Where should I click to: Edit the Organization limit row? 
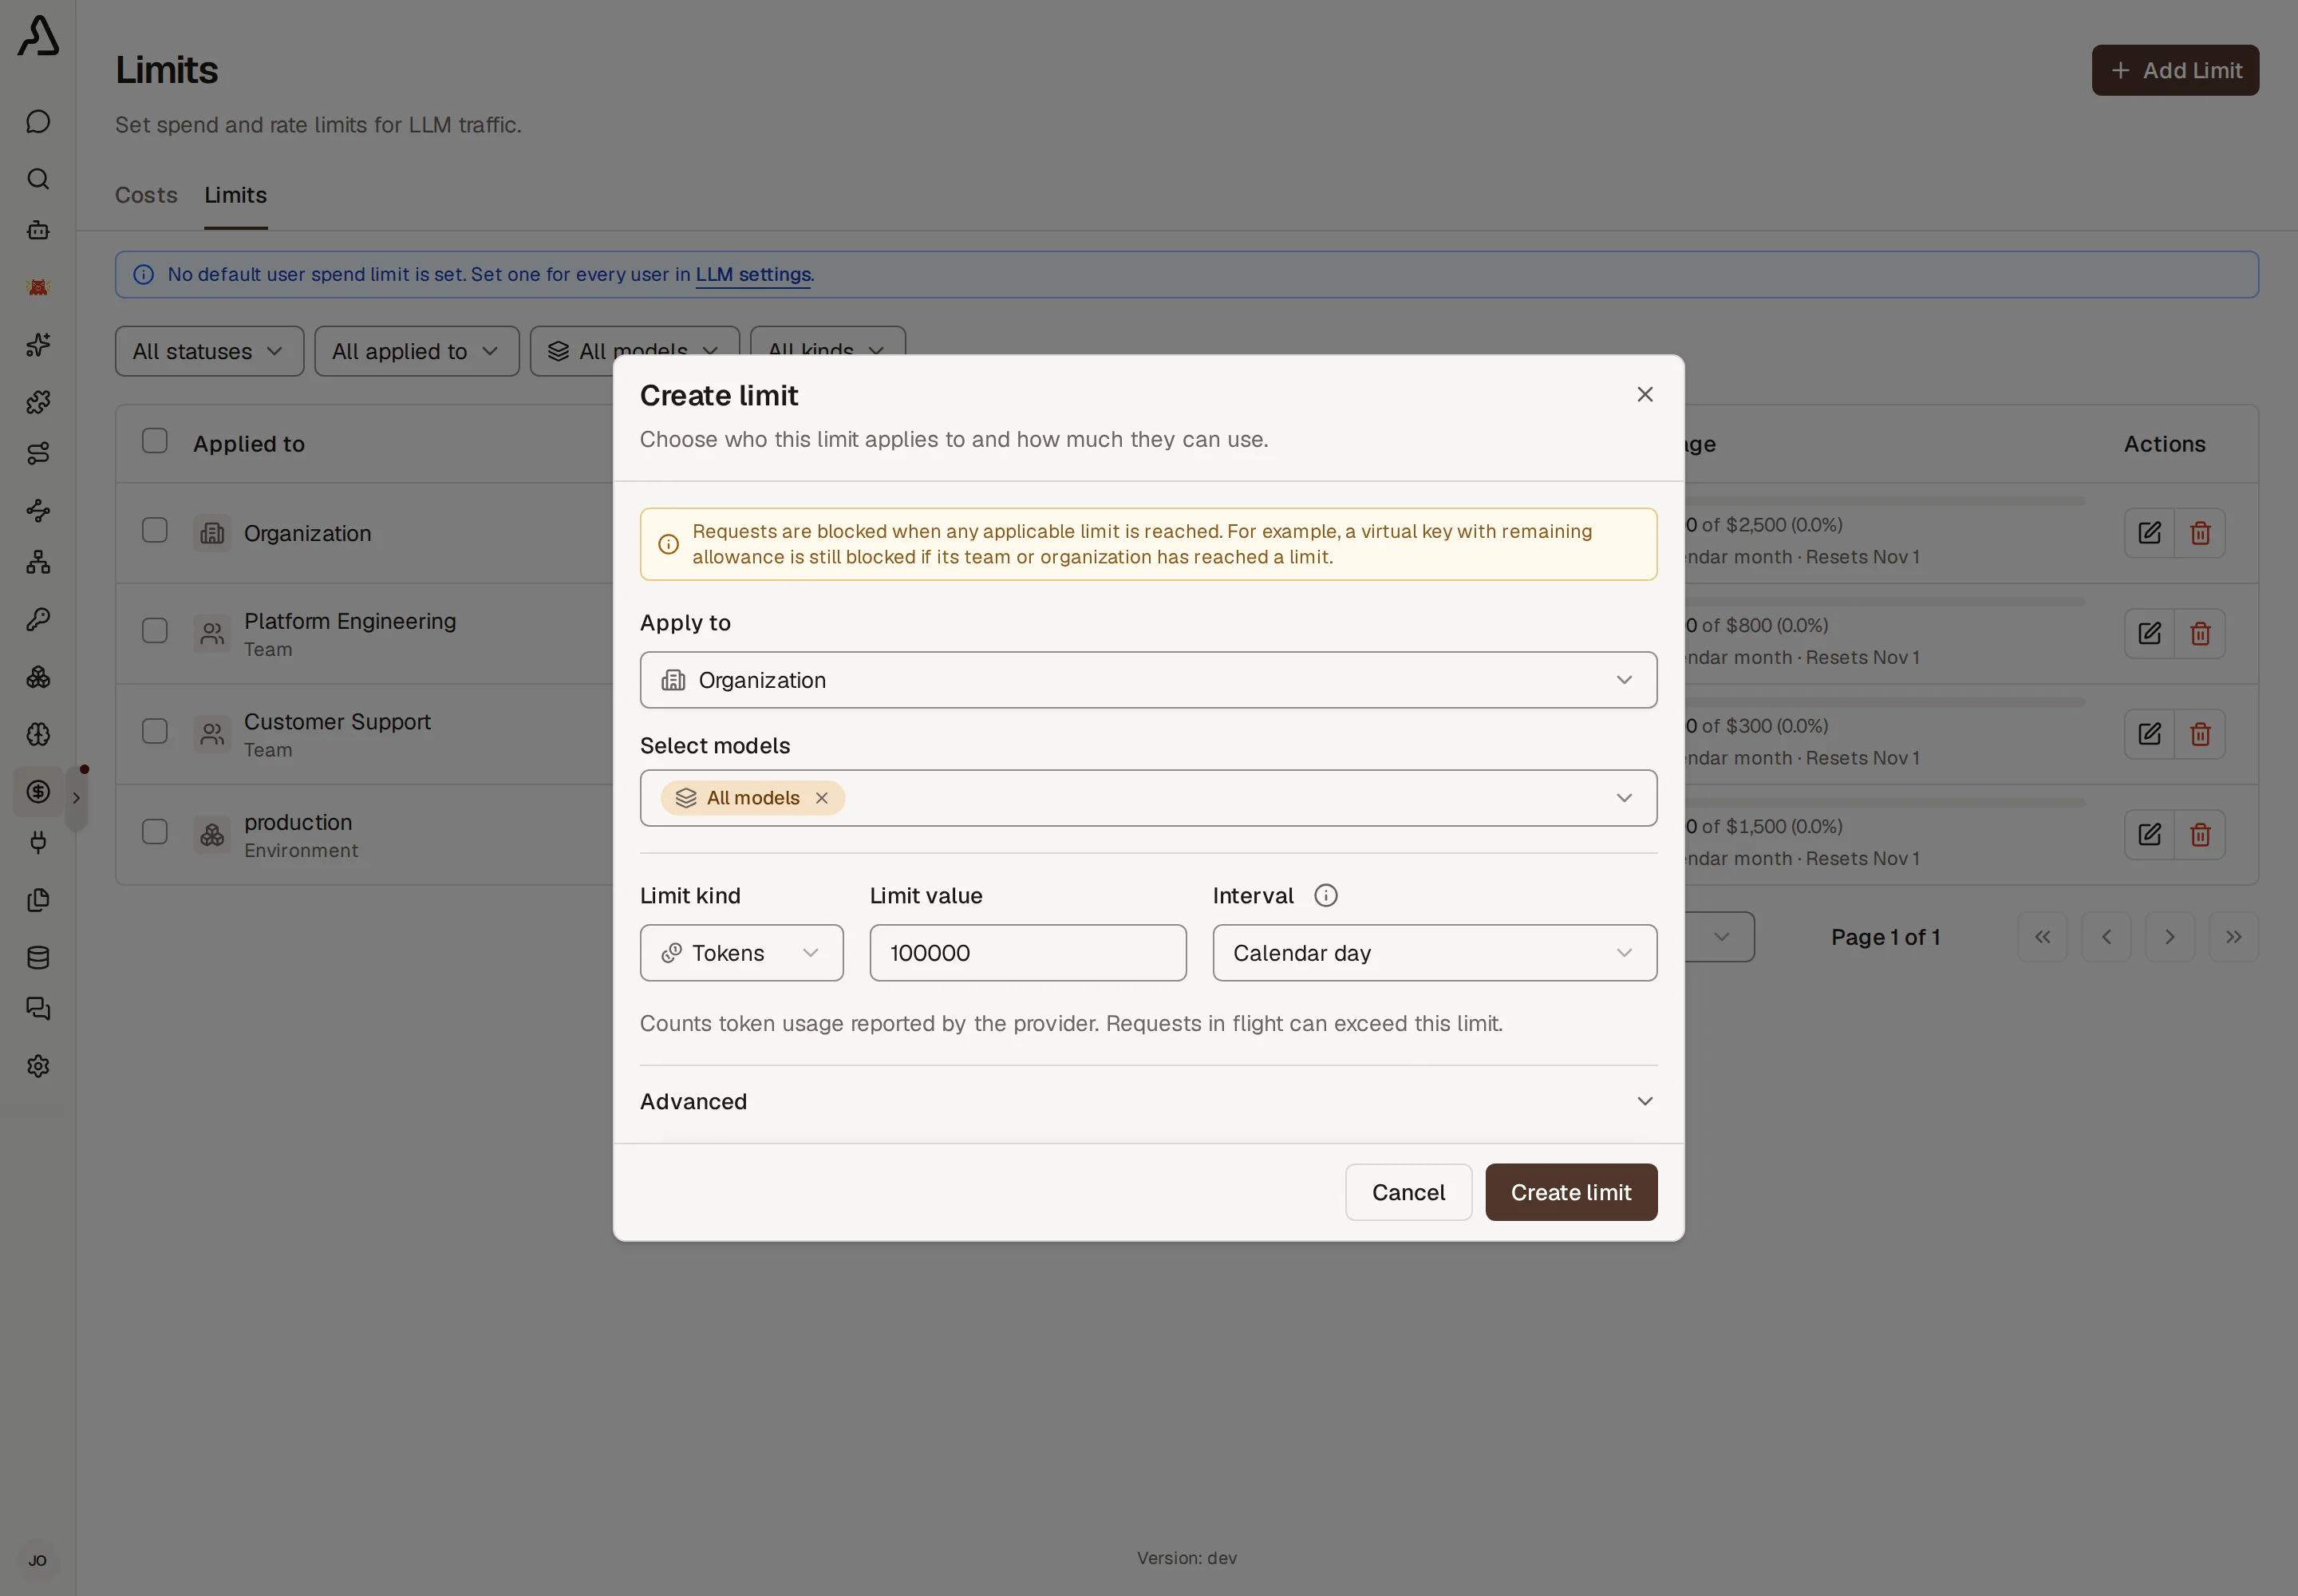(x=2149, y=533)
